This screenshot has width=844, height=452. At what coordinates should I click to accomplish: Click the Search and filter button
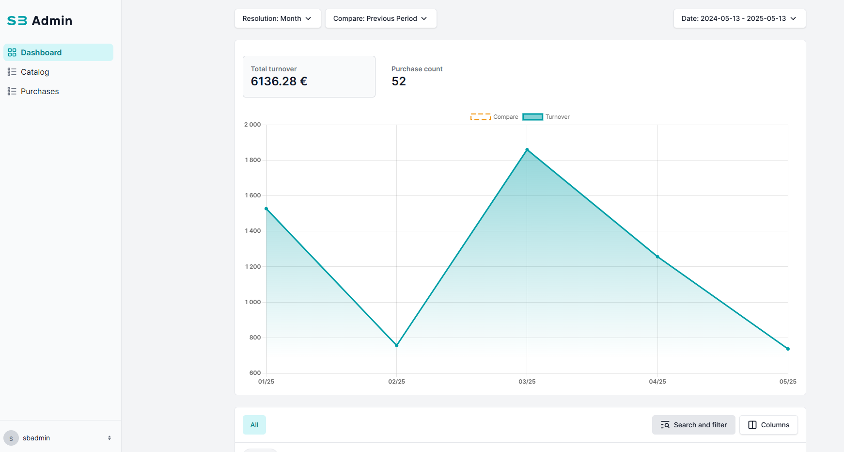[x=693, y=425]
